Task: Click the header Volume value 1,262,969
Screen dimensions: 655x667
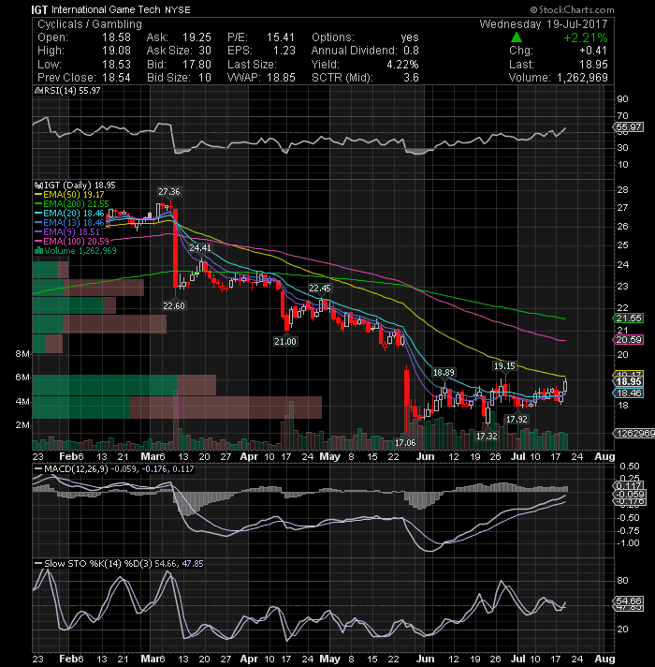Action: coord(582,78)
